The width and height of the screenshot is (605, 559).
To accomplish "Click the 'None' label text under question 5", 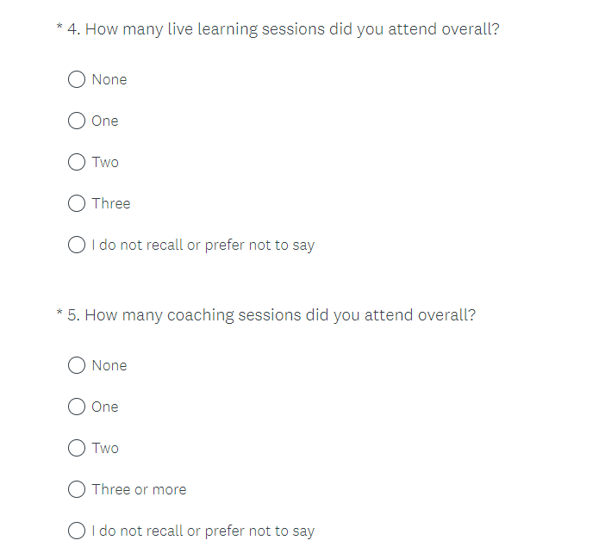I will pos(109,365).
